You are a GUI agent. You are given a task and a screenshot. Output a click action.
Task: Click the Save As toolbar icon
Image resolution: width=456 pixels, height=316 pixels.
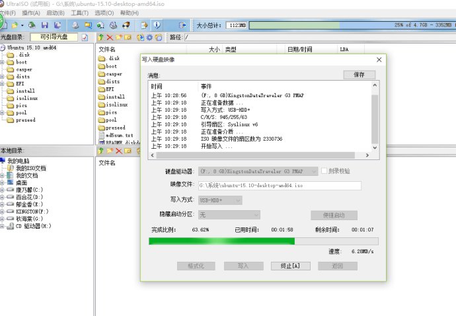tap(57, 25)
